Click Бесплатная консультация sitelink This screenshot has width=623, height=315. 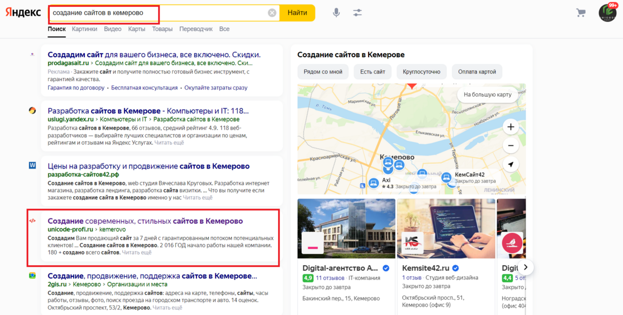click(144, 88)
